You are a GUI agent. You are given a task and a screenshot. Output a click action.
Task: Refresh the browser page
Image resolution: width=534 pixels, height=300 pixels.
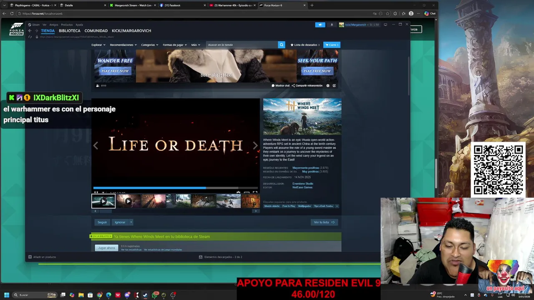(12, 13)
